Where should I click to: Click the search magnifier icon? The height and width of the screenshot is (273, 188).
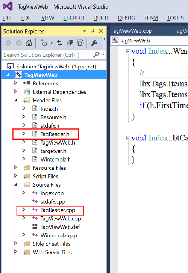coord(96,55)
